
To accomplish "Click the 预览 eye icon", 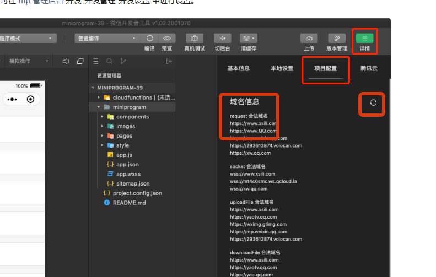I will pyautogui.click(x=167, y=39).
